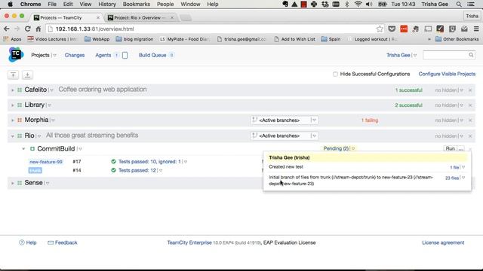483x271 pixels.
Task: Click the CommitBuild configuration square icon
Action: [x=32, y=149]
